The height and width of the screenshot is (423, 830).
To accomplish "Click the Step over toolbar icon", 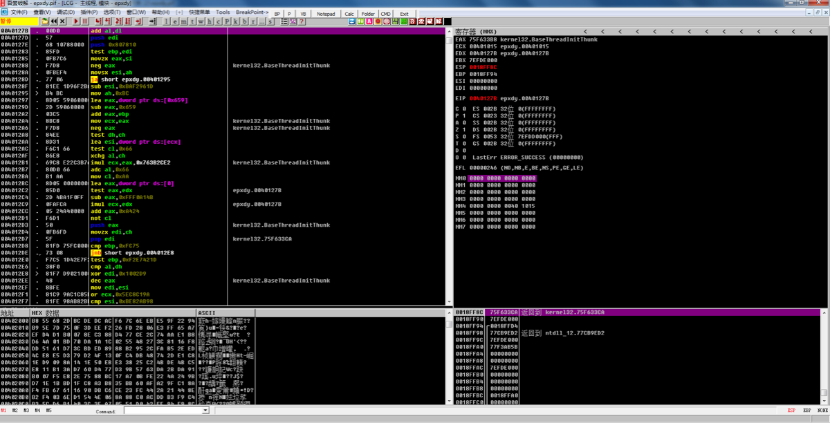I will (108, 21).
